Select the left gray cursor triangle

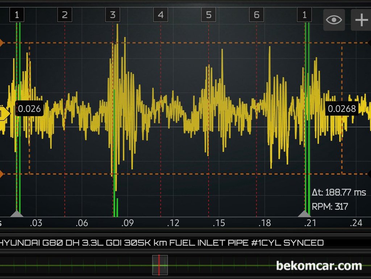(x=17, y=214)
